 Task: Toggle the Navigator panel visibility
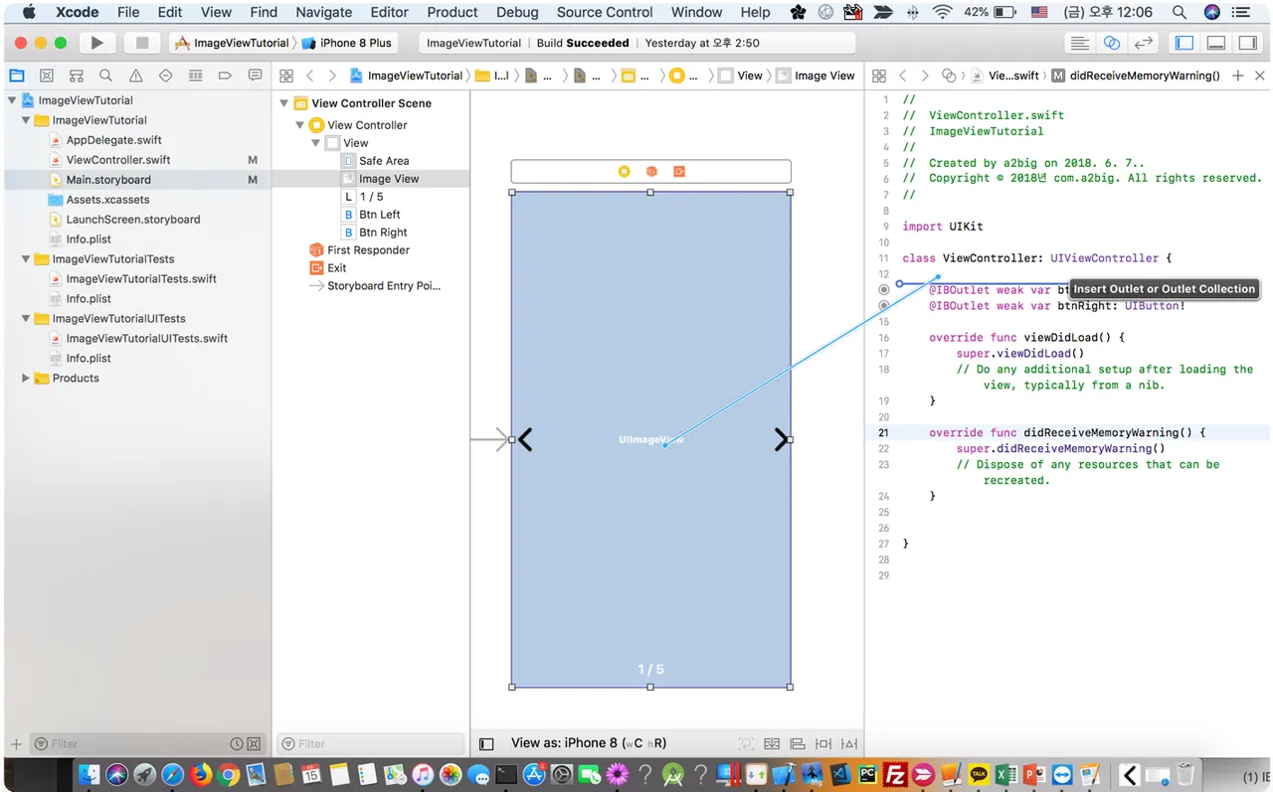click(x=1184, y=43)
